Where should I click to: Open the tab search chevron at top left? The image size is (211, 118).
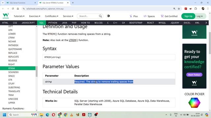3,3
